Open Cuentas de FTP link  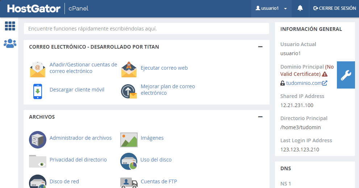159,181
